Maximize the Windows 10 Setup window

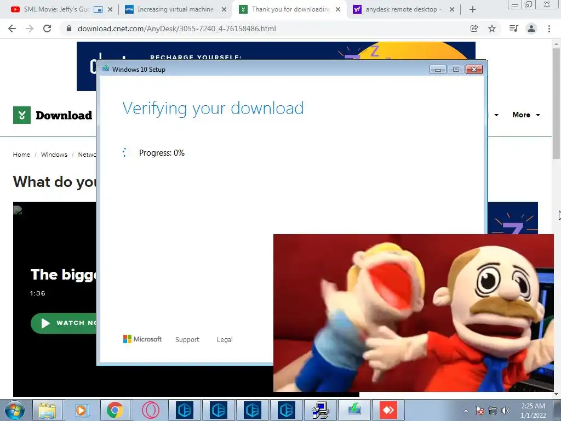click(456, 70)
